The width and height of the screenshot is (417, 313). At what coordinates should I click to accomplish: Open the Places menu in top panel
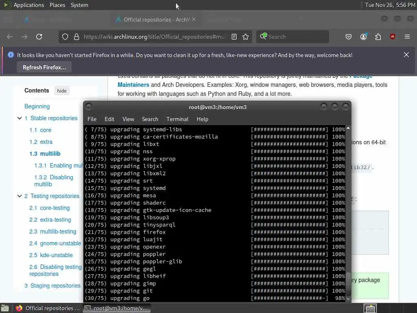click(x=57, y=5)
